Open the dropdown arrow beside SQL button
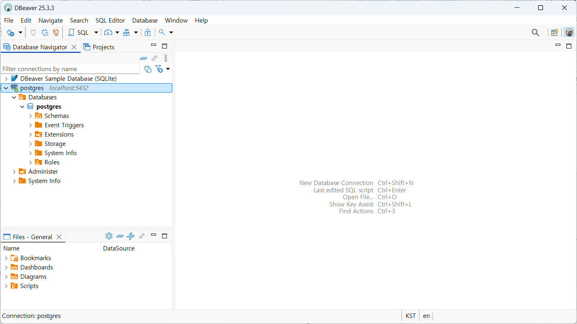577x324 pixels. pos(96,33)
